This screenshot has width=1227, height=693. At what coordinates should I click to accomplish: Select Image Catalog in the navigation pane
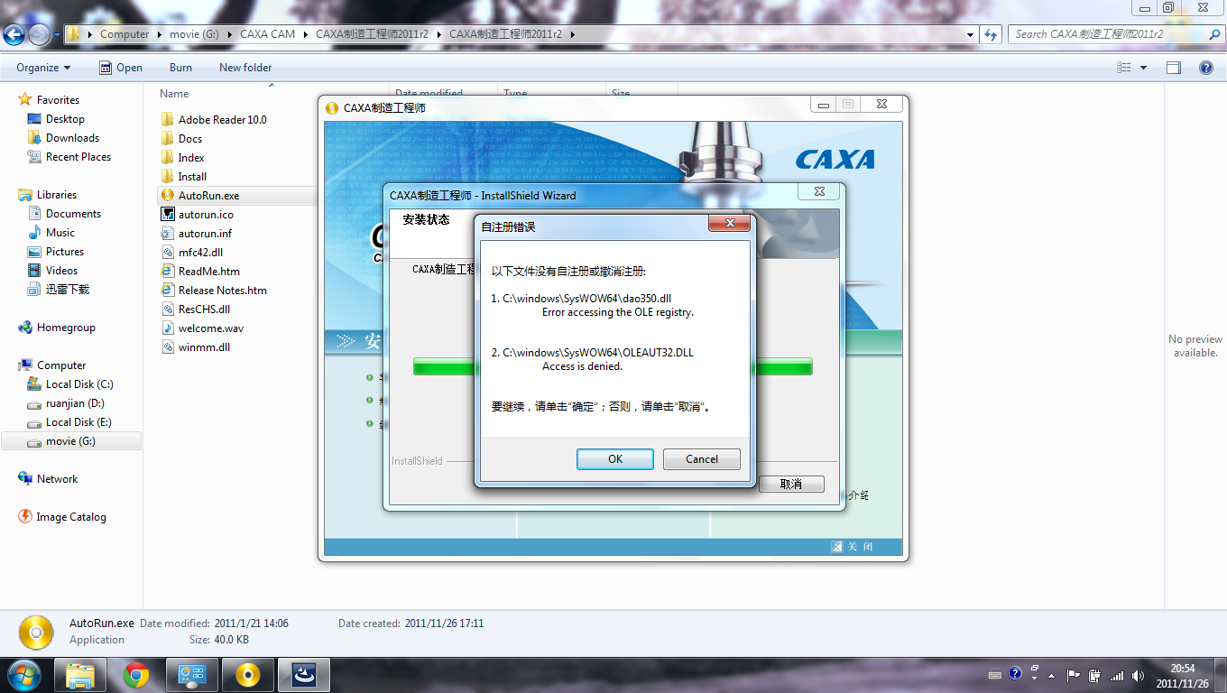(70, 517)
